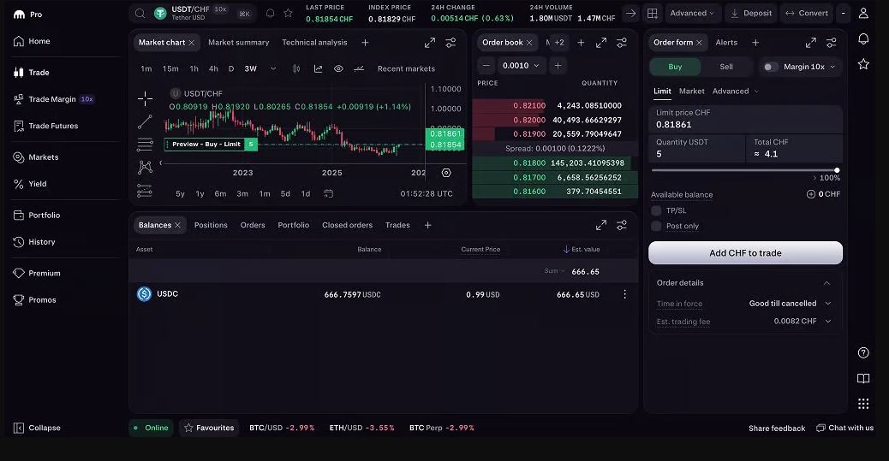Open the Sum dropdown in Balances
The image size is (889, 461).
click(x=554, y=271)
